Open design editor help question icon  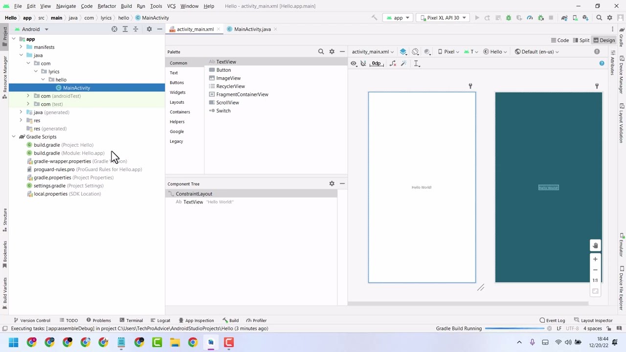(x=602, y=63)
